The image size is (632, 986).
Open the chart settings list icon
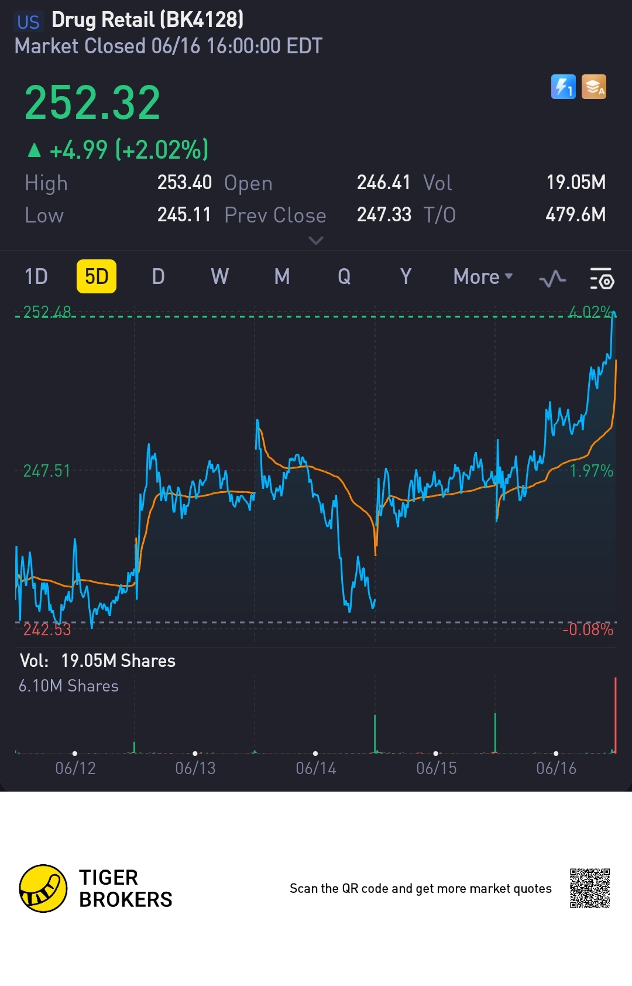(x=602, y=278)
